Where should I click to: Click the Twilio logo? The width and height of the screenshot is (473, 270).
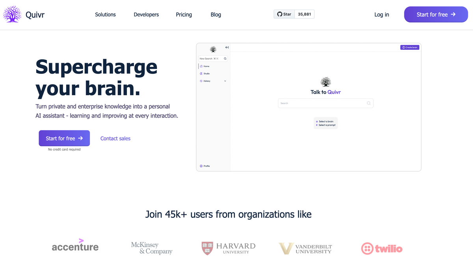(x=382, y=248)
